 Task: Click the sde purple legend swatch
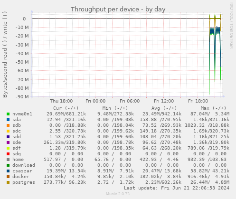[8, 142]
